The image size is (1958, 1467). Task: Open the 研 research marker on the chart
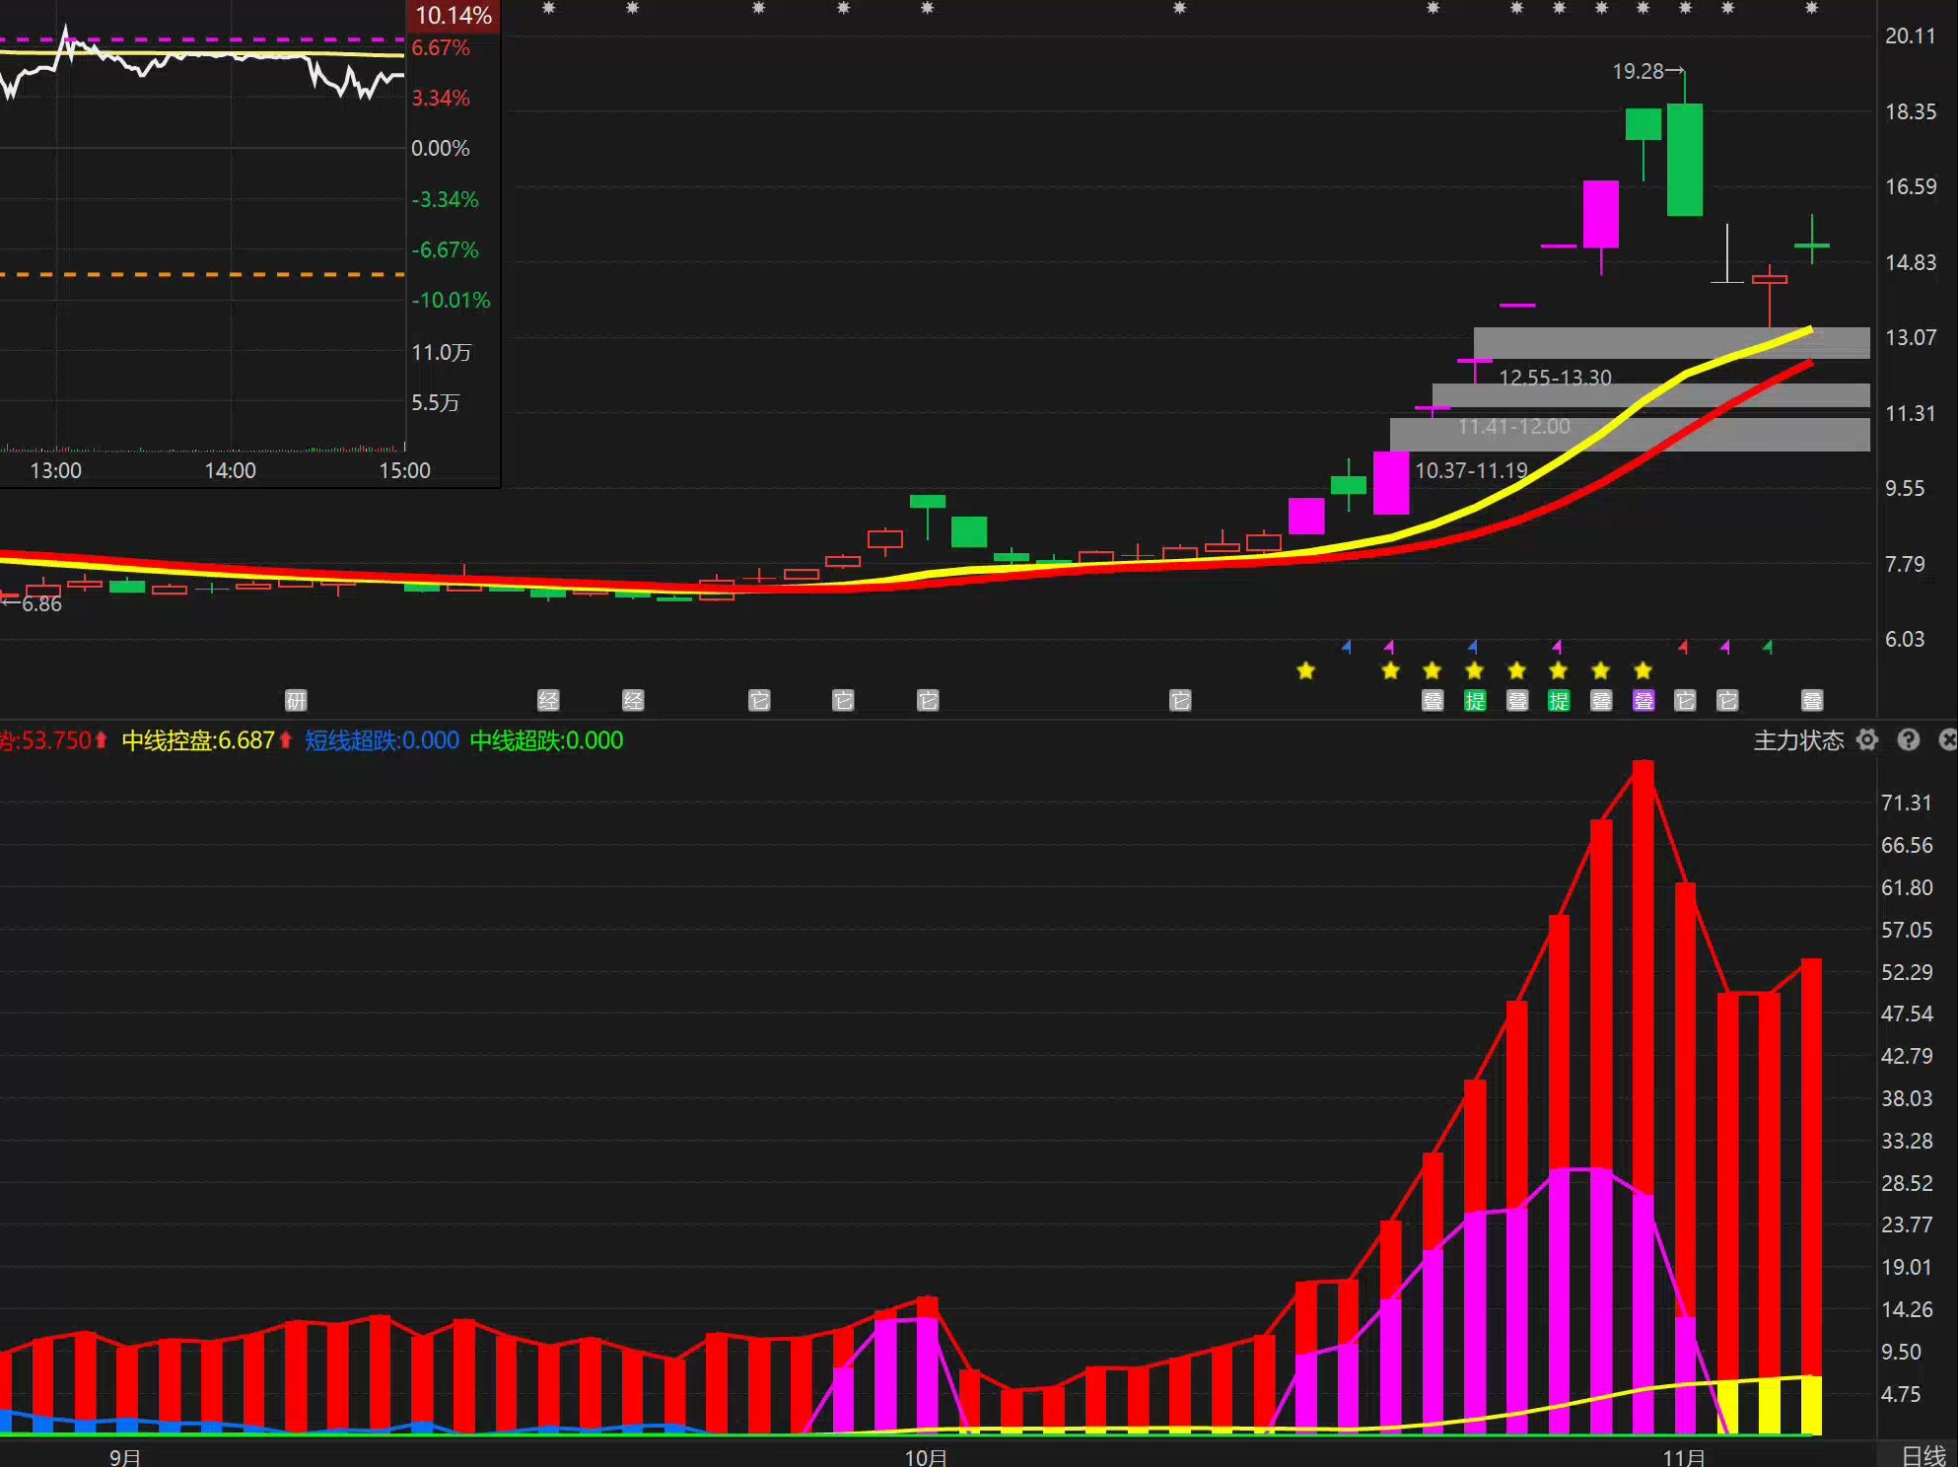(x=296, y=701)
